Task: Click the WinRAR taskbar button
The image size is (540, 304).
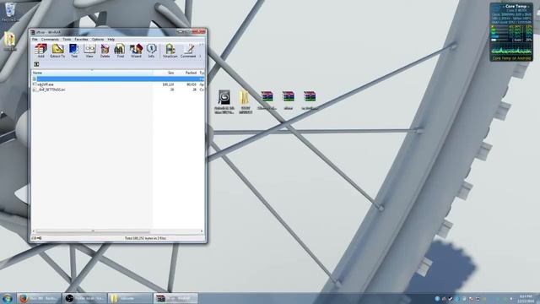Action: point(175,298)
